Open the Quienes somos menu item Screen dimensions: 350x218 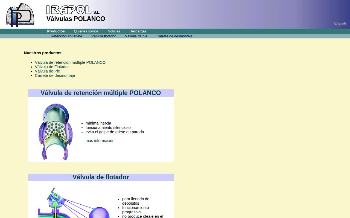click(x=86, y=31)
